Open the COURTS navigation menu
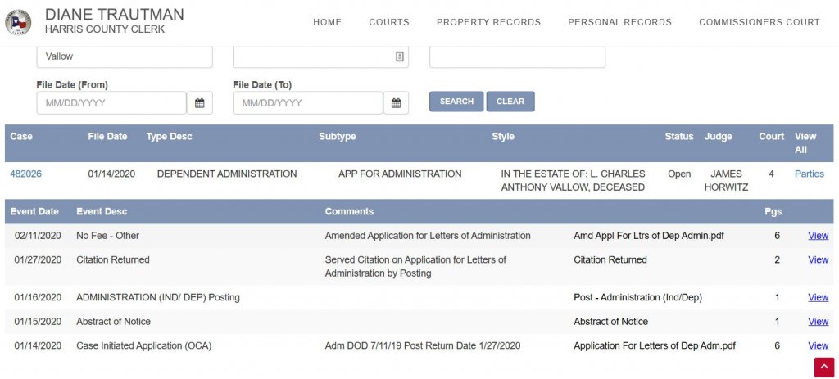 coord(389,22)
